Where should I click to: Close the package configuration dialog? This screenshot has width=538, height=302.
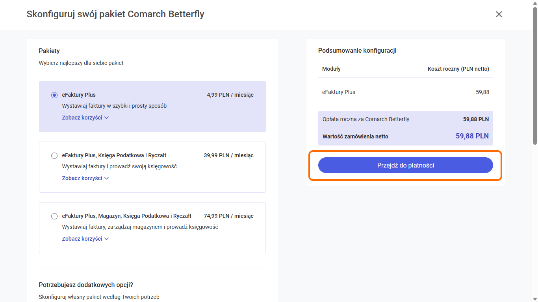(x=499, y=15)
